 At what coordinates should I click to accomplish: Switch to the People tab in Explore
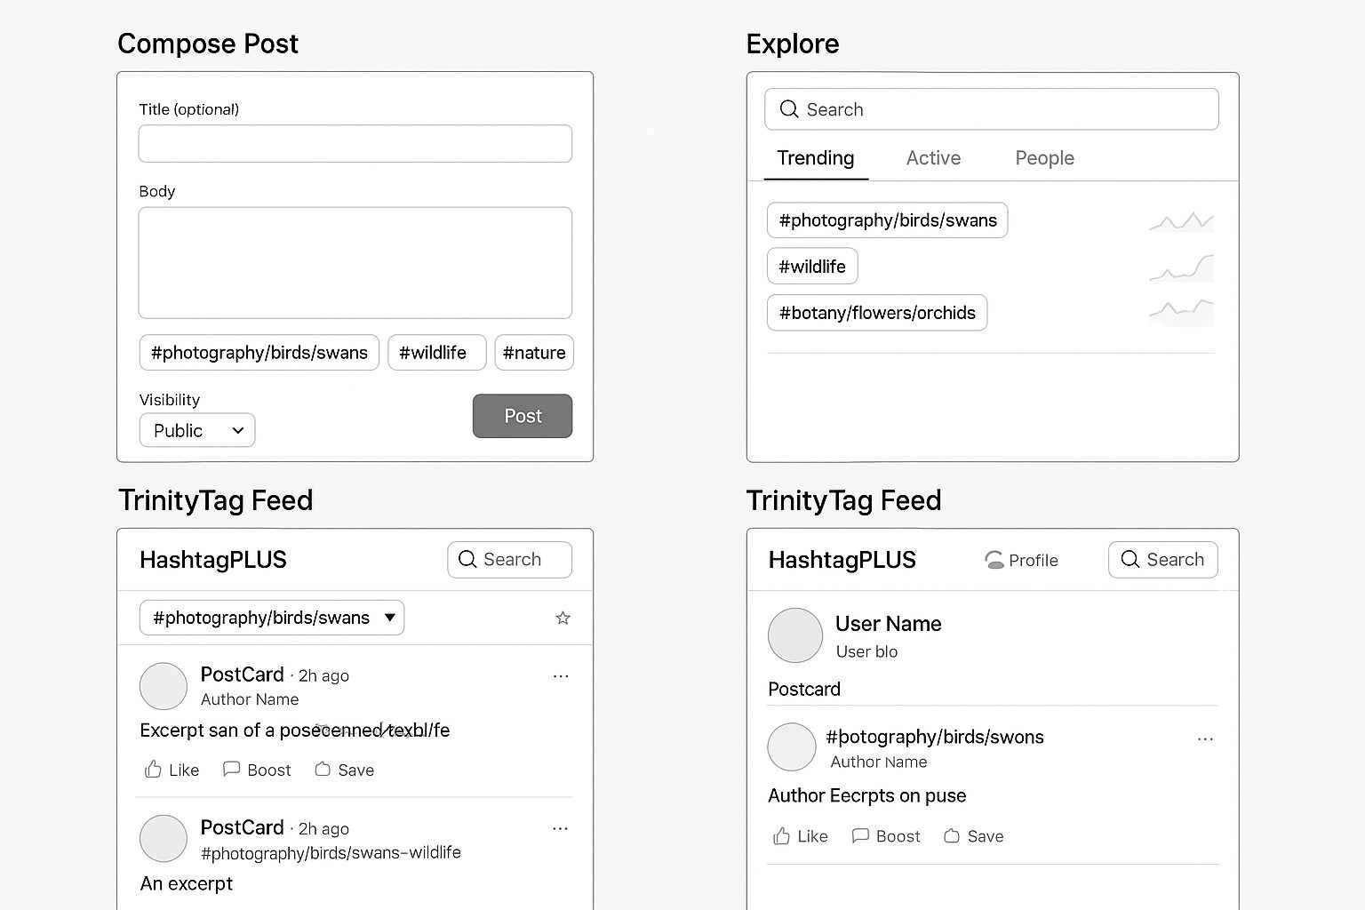(x=1044, y=158)
